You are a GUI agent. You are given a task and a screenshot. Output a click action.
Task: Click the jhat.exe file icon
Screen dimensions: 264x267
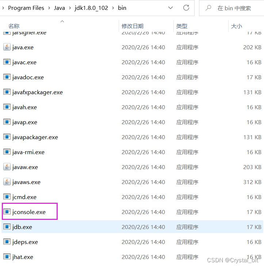click(7, 257)
